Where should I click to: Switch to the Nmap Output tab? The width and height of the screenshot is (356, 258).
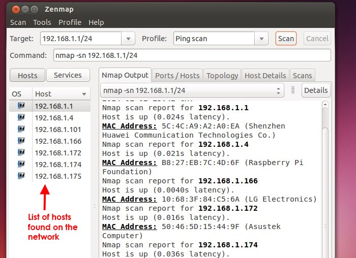125,75
